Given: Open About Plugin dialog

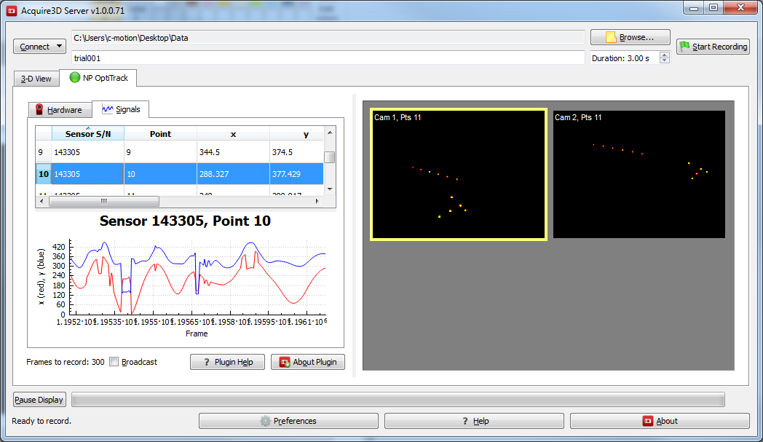Looking at the screenshot, I should click(307, 362).
